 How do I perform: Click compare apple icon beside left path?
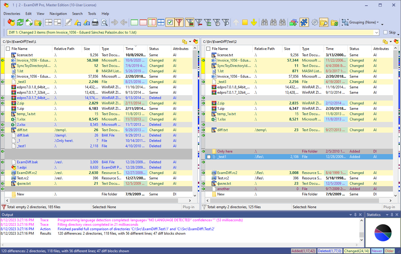coord(196,41)
